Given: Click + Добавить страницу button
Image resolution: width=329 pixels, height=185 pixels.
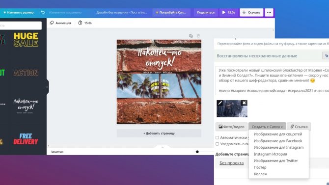Looking at the screenshot, I should coord(159,133).
